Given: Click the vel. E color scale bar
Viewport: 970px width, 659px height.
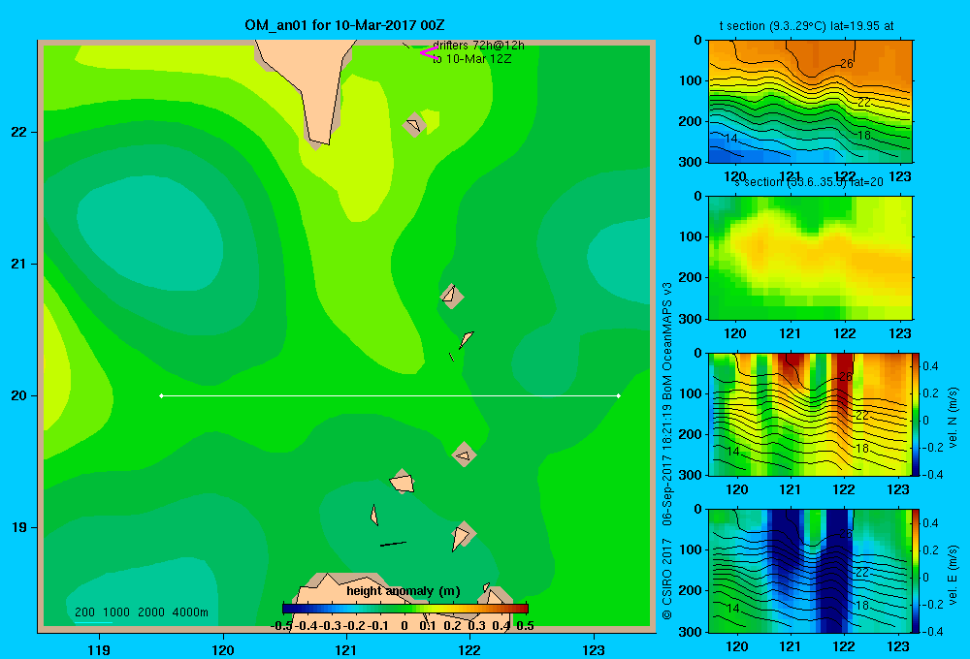Looking at the screenshot, I should click(917, 570).
